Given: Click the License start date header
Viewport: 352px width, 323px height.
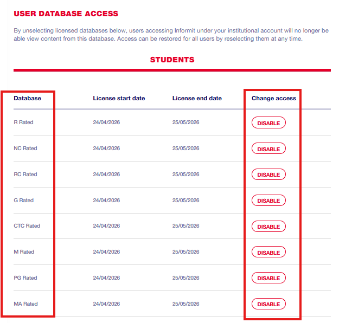Looking at the screenshot, I should tap(119, 98).
